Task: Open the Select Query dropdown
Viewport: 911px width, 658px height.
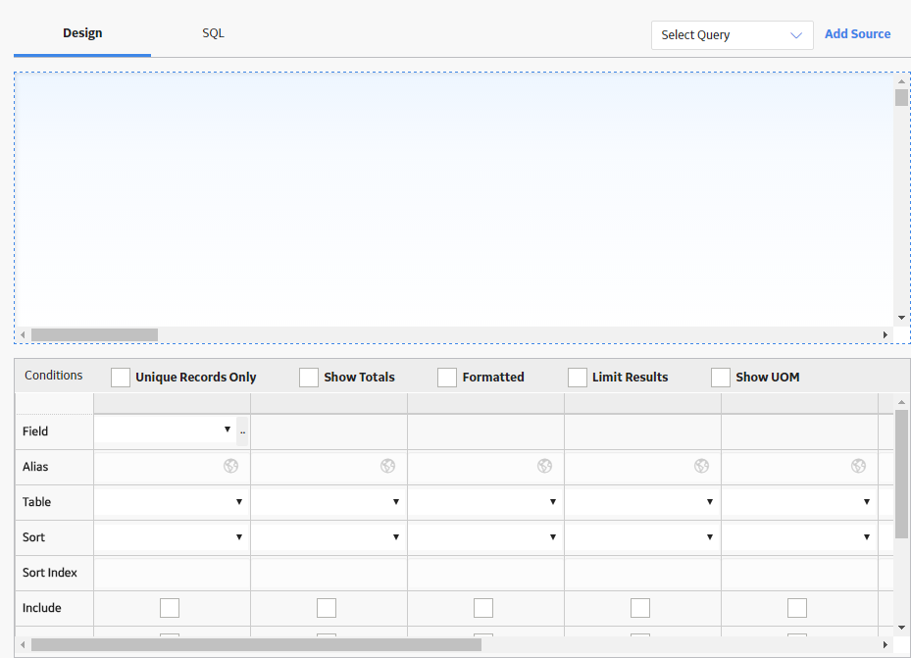Action: click(x=733, y=35)
